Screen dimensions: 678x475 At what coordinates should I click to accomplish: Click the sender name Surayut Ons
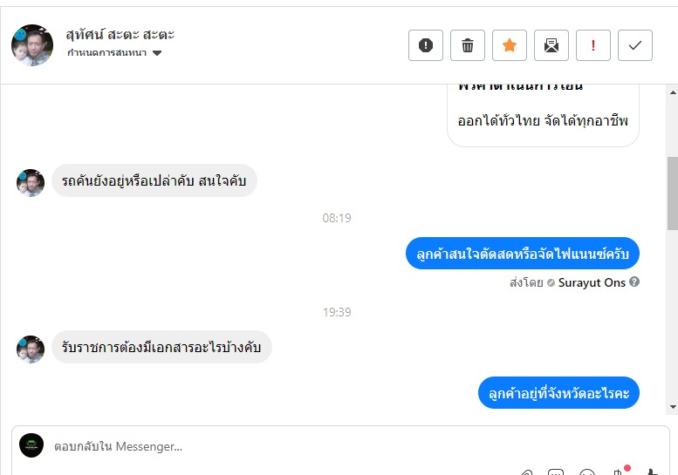click(592, 282)
